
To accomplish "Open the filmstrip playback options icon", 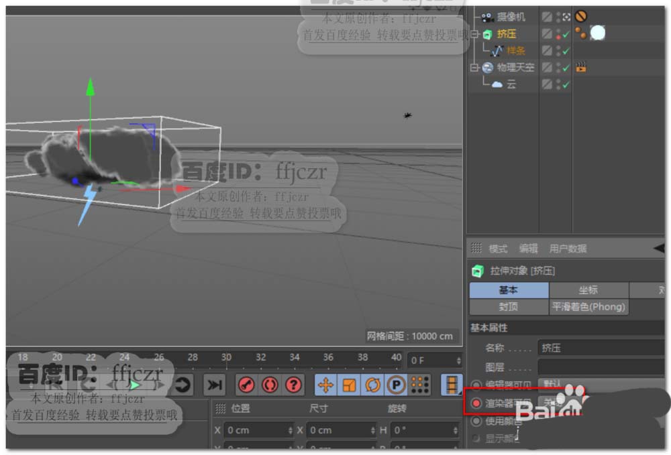I will click(452, 385).
